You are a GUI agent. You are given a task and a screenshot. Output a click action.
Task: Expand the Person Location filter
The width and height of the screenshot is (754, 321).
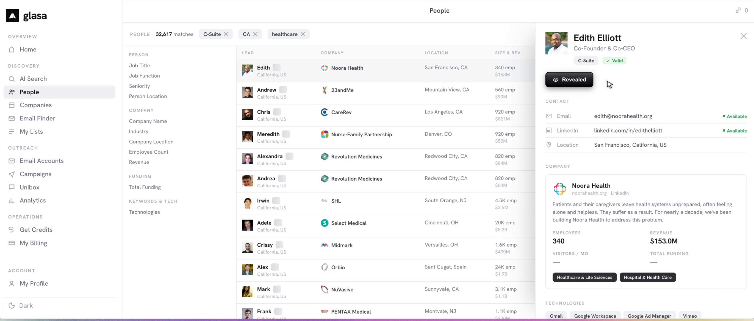(148, 96)
